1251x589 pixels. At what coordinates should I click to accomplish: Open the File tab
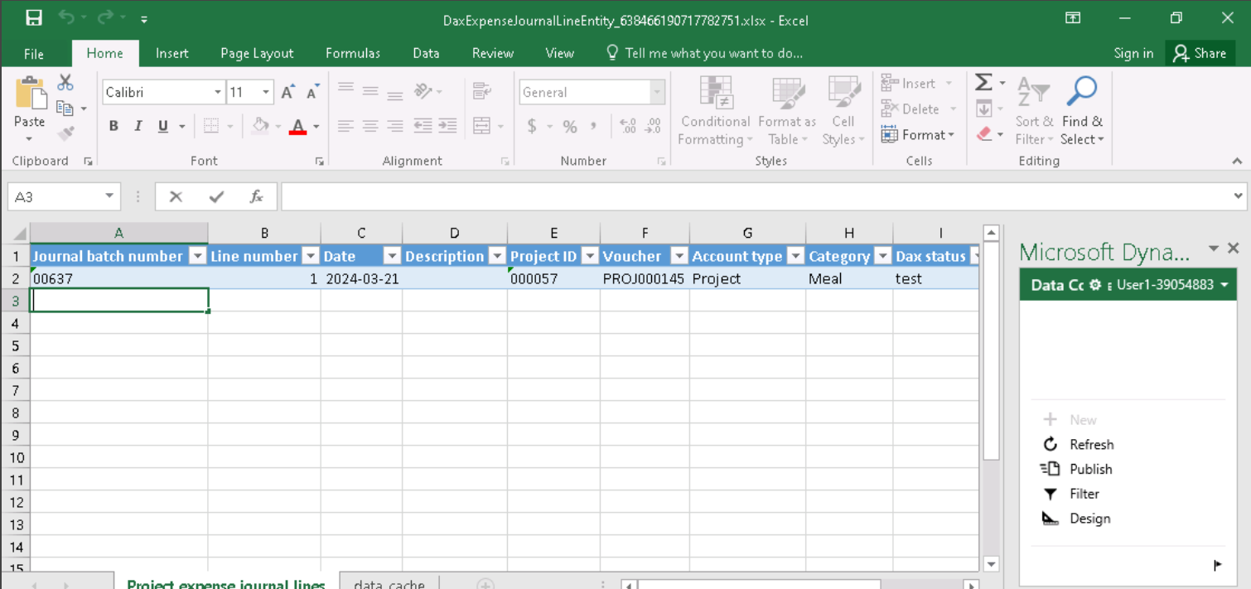[34, 53]
